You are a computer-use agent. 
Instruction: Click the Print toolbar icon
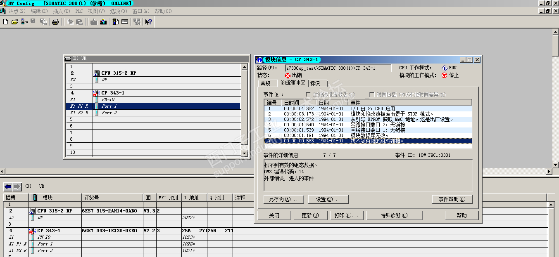[55, 22]
